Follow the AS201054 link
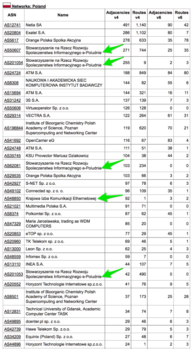Viewport: 191px width, 349px height. (14, 63)
